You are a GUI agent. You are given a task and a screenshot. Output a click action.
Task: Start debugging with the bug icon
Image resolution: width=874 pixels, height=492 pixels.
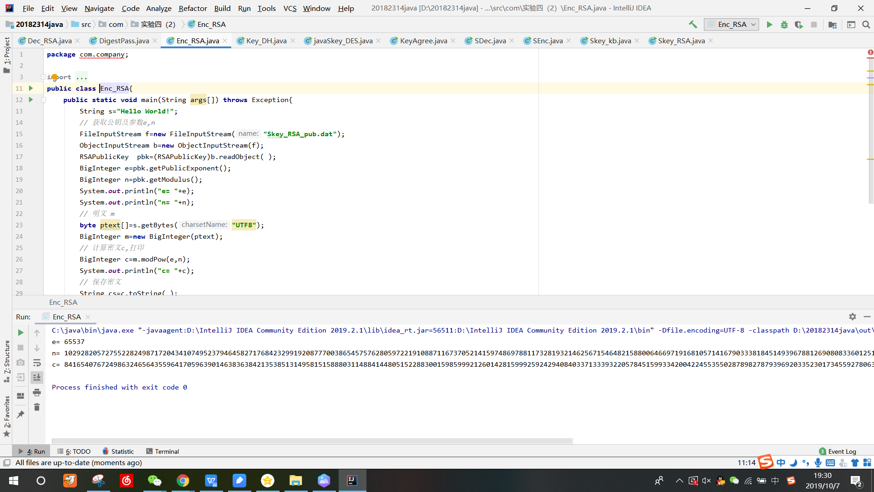784,25
